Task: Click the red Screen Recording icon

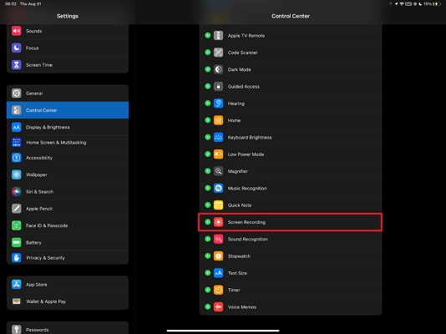Action: click(218, 222)
